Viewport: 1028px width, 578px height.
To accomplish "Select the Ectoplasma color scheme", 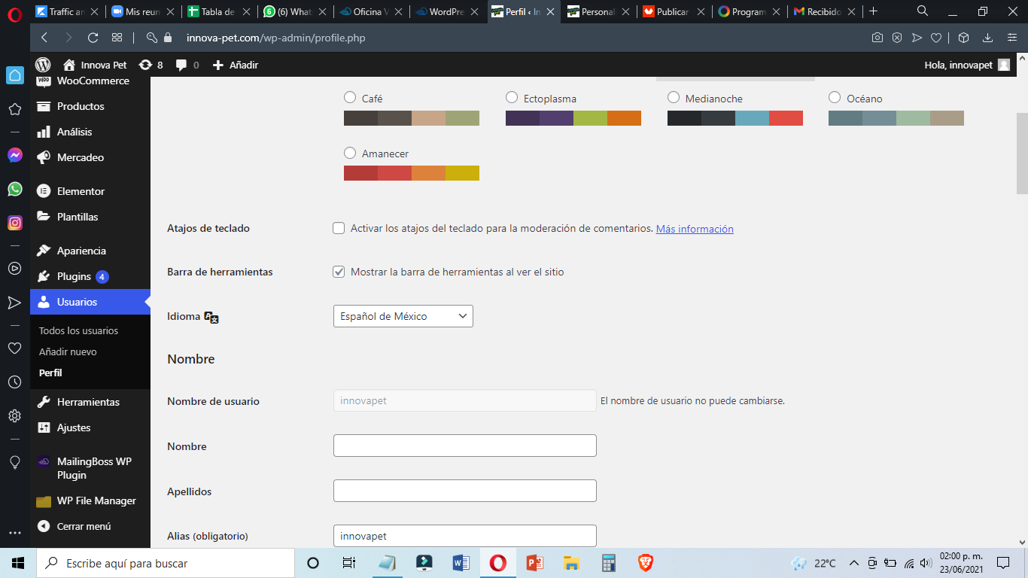I will 512,97.
